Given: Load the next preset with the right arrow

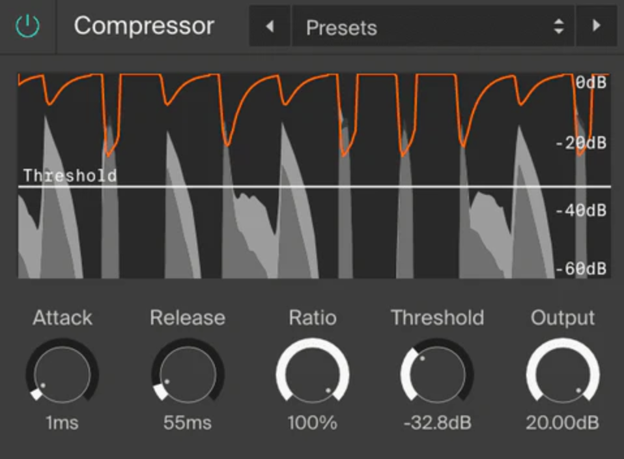Looking at the screenshot, I should (597, 27).
